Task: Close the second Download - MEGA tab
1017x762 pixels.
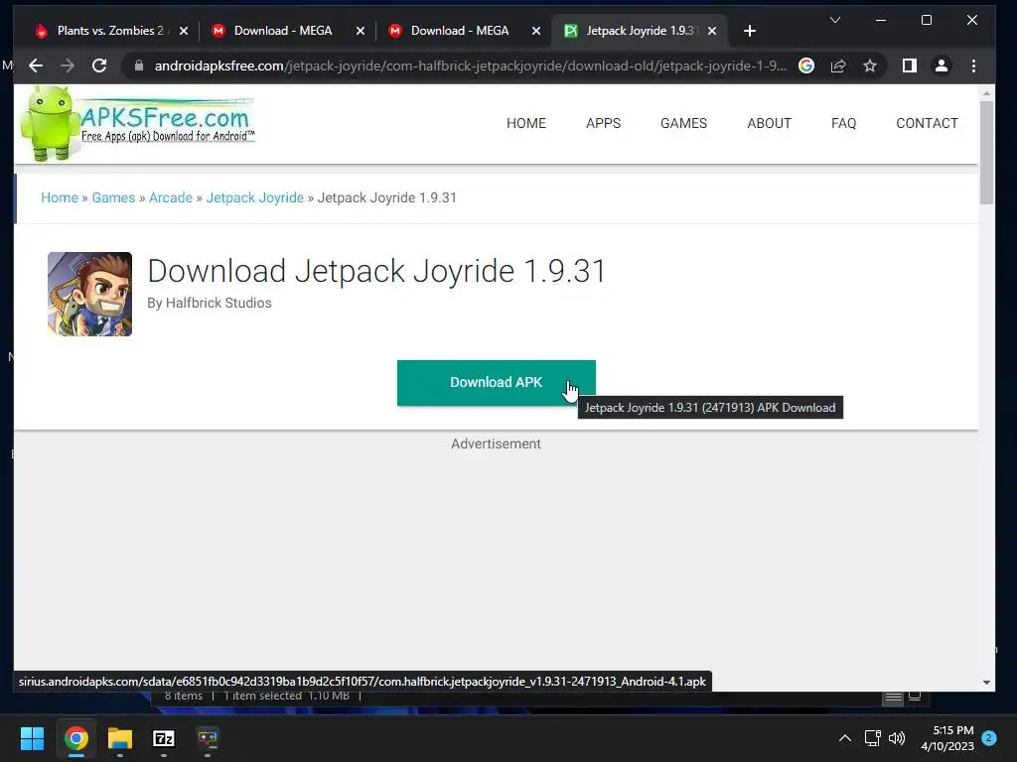Action: point(536,31)
